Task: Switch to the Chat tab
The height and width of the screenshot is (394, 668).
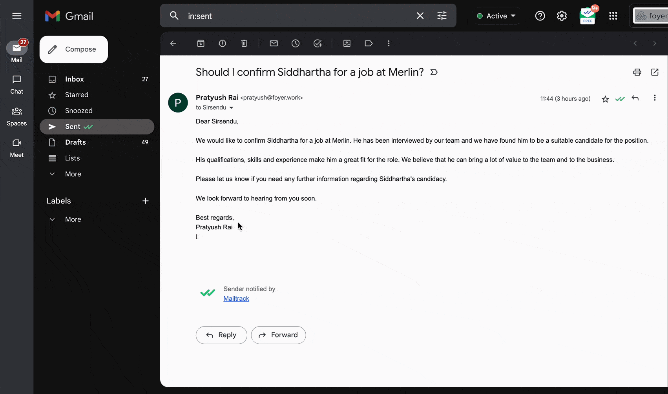Action: pos(16,85)
